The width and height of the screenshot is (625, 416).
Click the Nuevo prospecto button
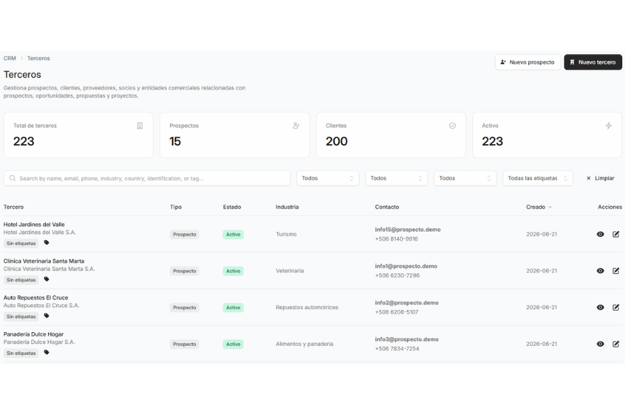[x=528, y=62]
